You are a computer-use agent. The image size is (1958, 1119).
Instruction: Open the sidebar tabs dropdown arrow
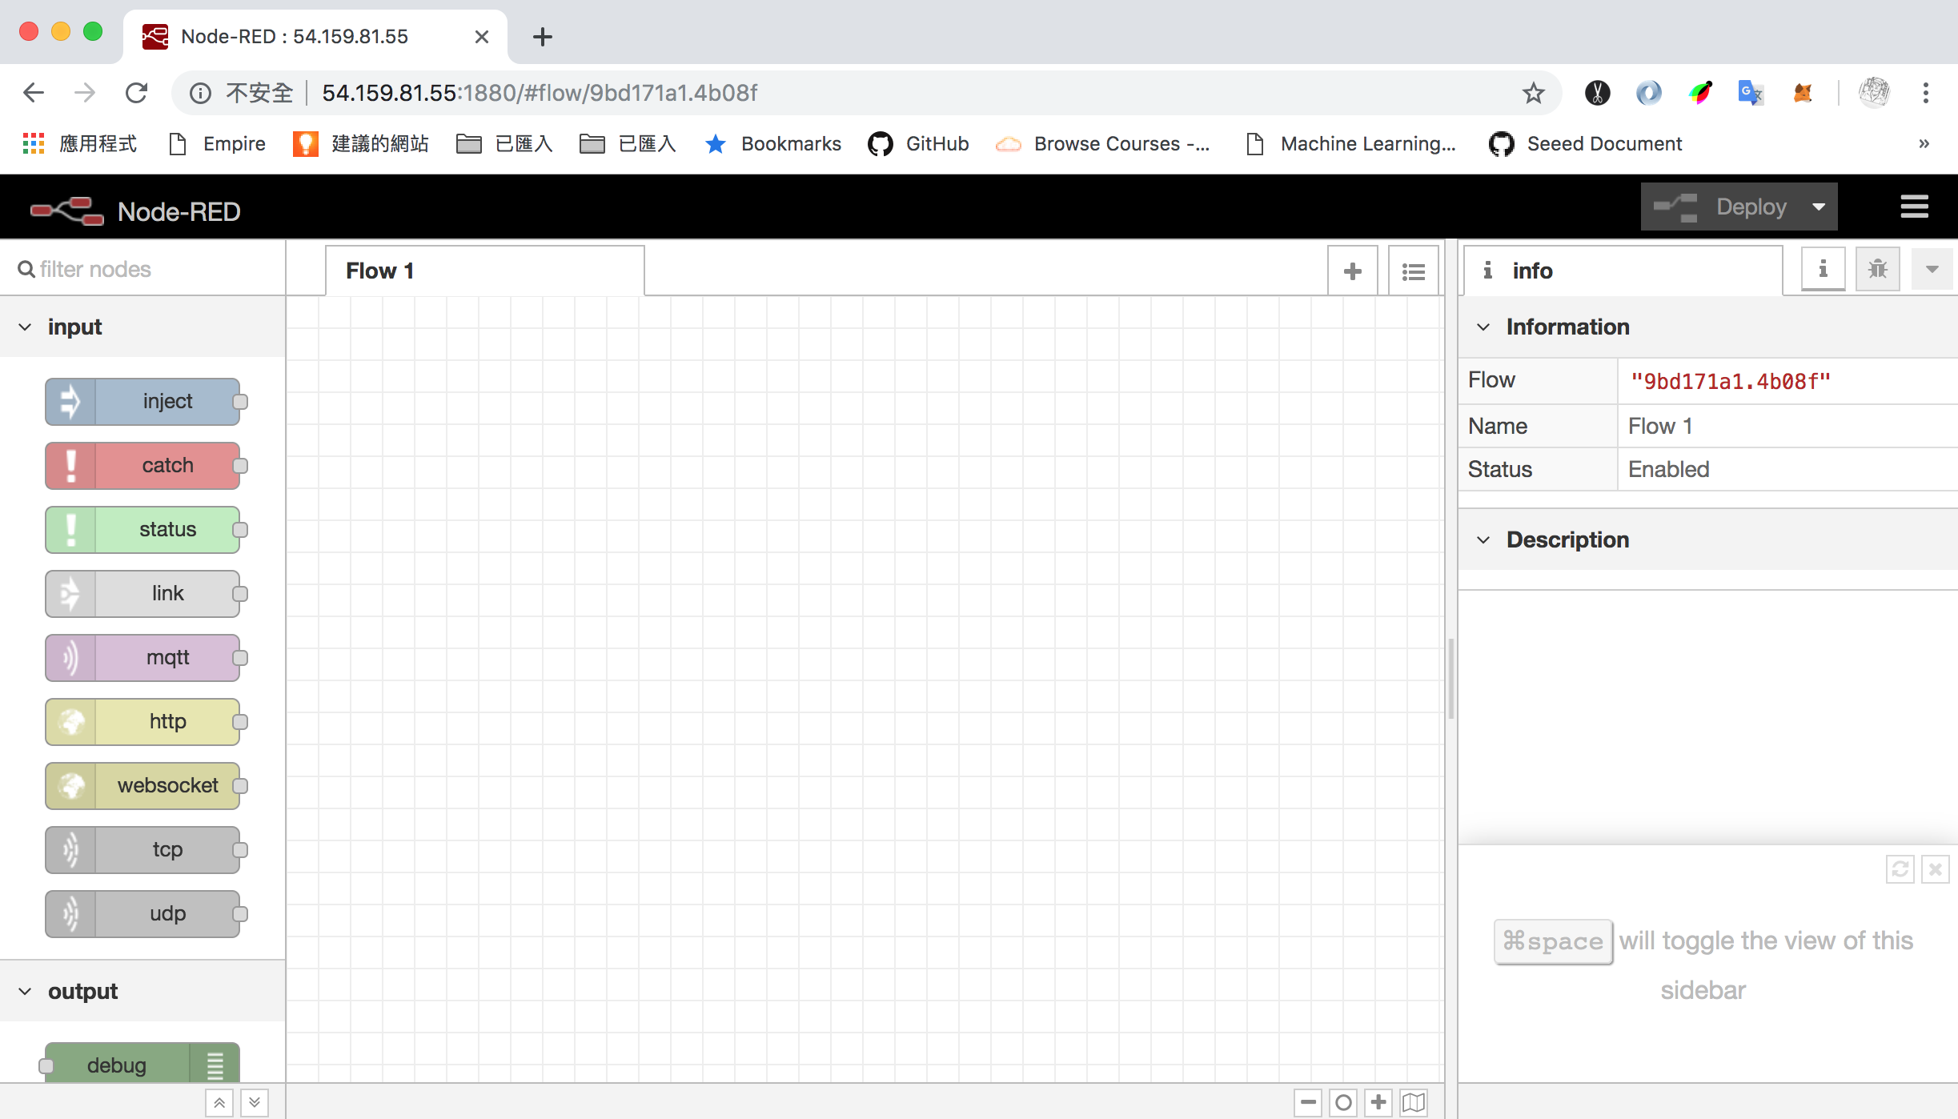click(1932, 269)
